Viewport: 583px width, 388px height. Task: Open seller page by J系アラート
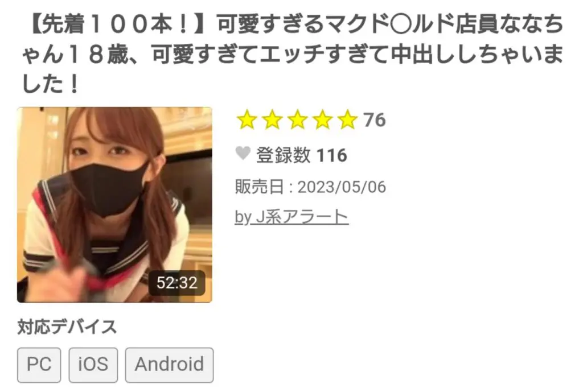291,217
